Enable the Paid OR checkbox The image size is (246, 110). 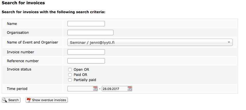(70, 75)
